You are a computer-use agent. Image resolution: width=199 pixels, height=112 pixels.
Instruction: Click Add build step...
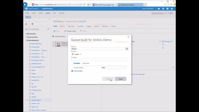tap(59, 36)
